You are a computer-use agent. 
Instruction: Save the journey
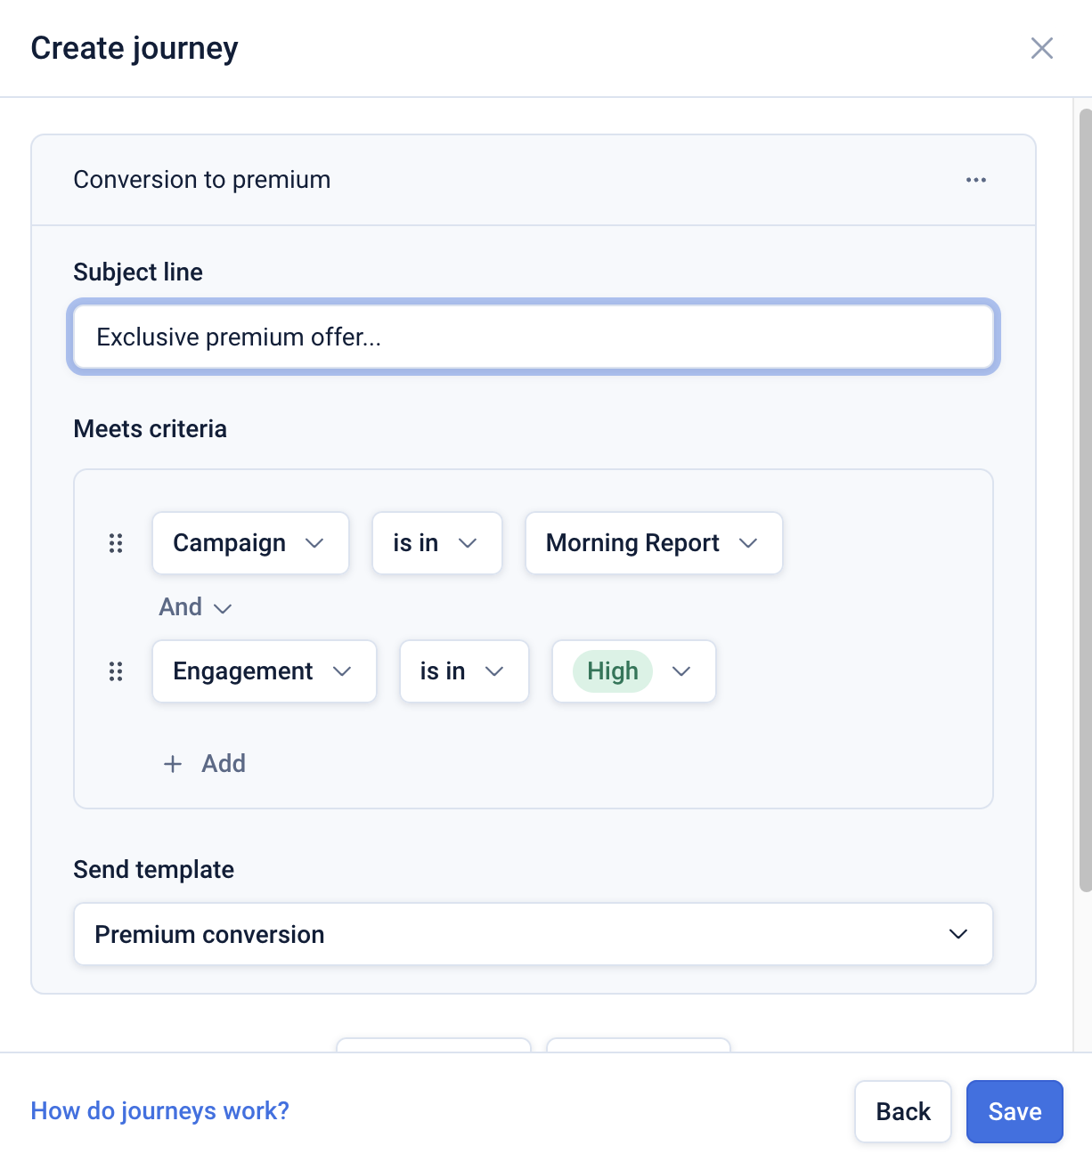tap(1015, 1111)
